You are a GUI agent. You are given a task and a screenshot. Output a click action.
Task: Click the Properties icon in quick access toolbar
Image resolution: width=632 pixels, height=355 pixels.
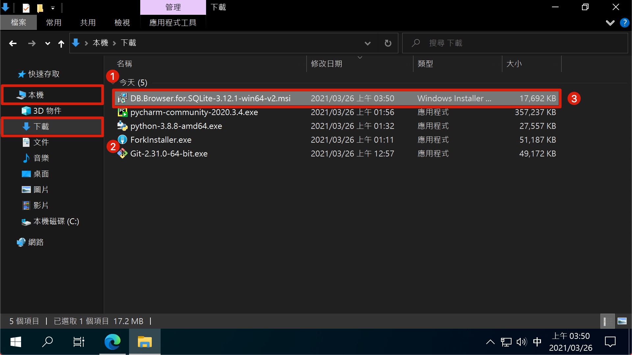(26, 8)
